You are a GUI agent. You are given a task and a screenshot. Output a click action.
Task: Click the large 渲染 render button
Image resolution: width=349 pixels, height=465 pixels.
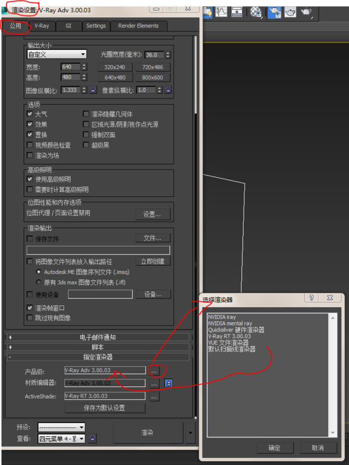coord(148,433)
